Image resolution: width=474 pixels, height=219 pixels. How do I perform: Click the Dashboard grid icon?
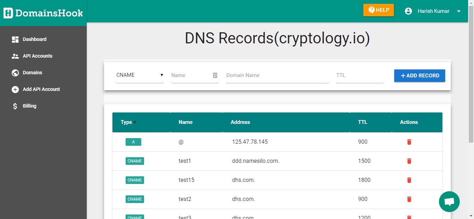15,39
